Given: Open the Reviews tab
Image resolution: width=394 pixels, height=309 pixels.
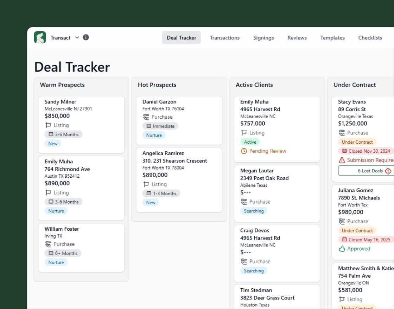Looking at the screenshot, I should 297,38.
